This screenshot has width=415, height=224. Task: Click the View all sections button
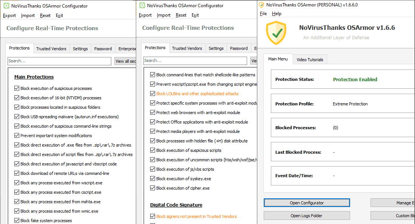click(x=125, y=61)
